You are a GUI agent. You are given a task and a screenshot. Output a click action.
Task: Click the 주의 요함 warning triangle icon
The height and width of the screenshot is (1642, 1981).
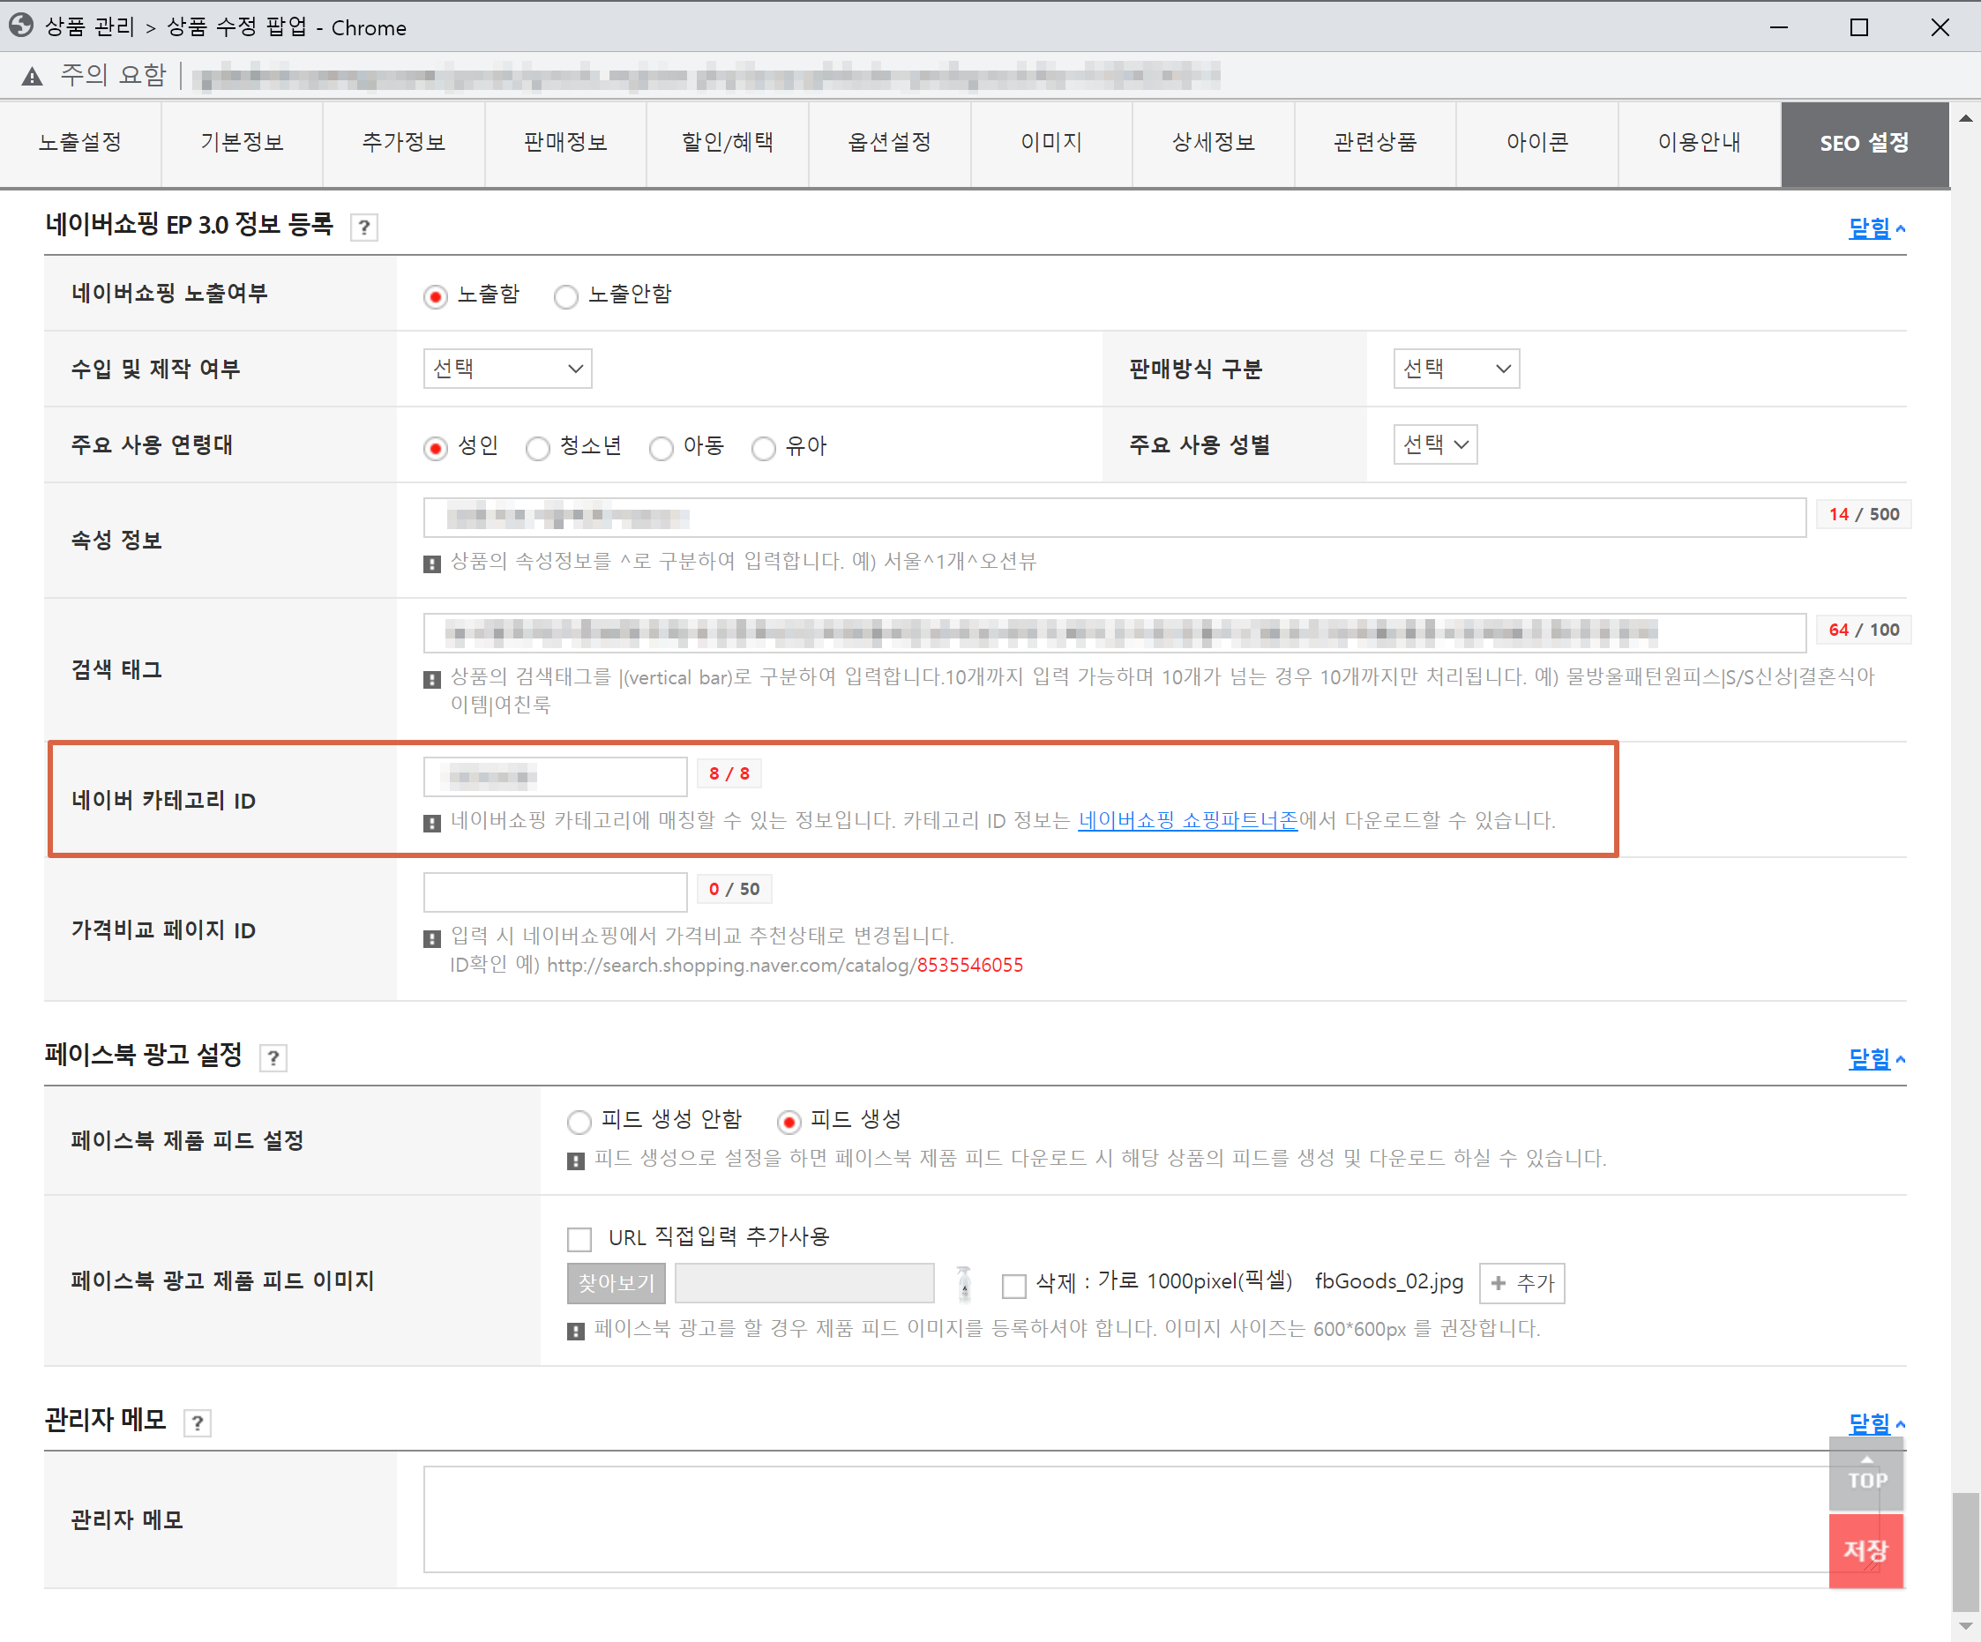tap(32, 77)
